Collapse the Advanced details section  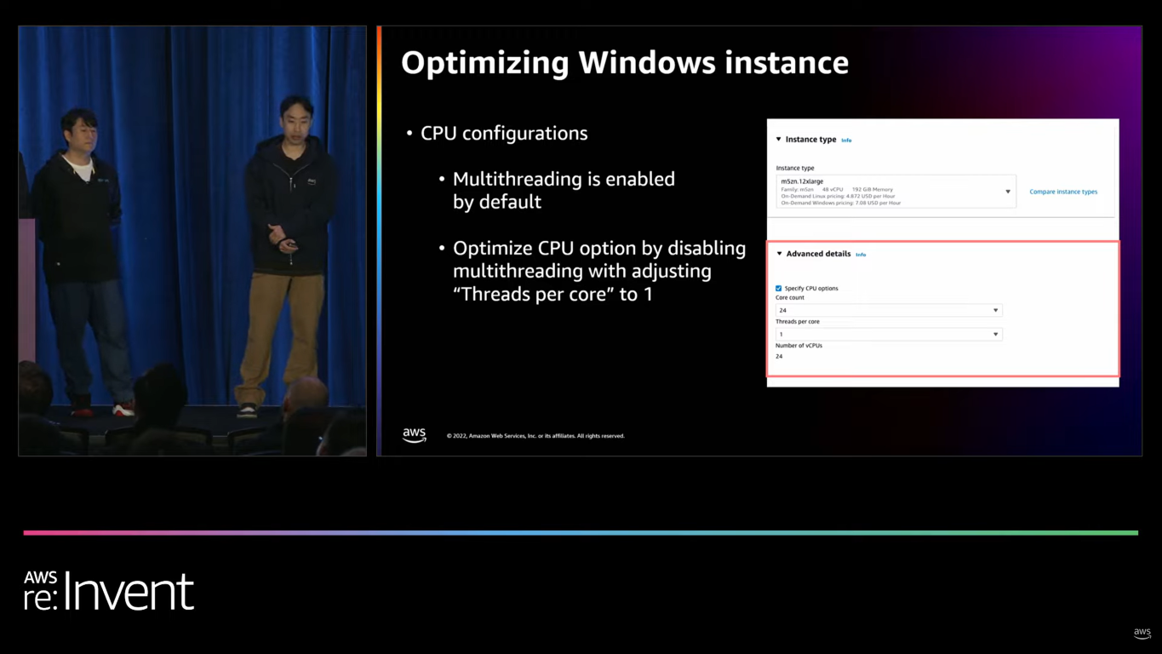[778, 253]
